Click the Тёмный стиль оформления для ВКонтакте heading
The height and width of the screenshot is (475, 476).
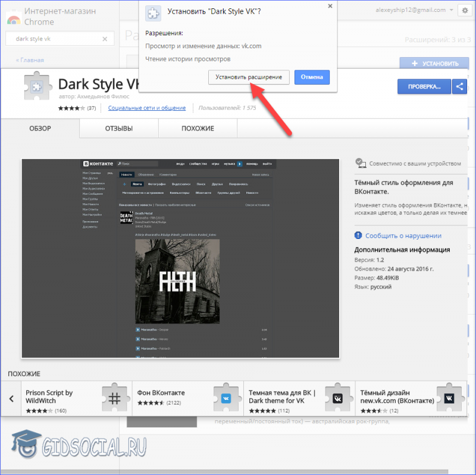point(404,187)
